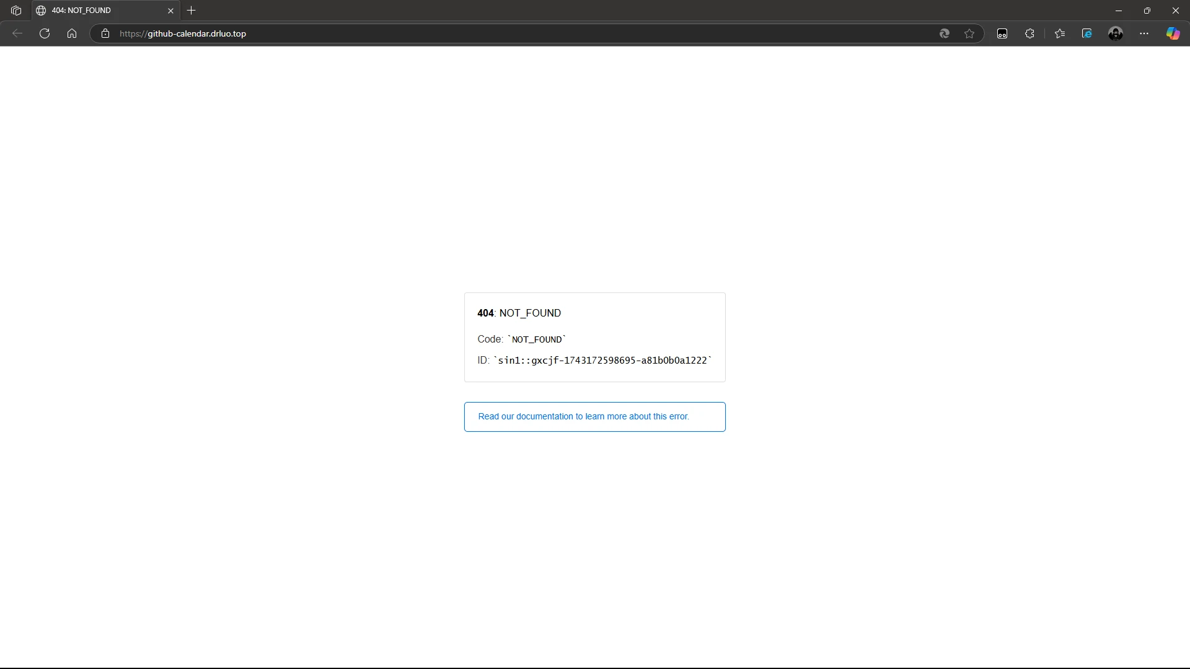Open the Extensions puzzle icon
This screenshot has width=1190, height=669.
point(1029,33)
